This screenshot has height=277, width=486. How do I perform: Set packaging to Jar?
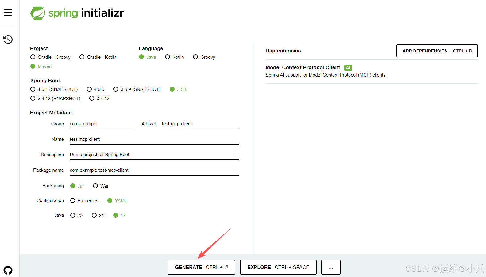tap(77, 186)
